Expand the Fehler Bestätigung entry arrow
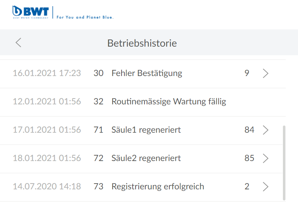 coord(266,74)
